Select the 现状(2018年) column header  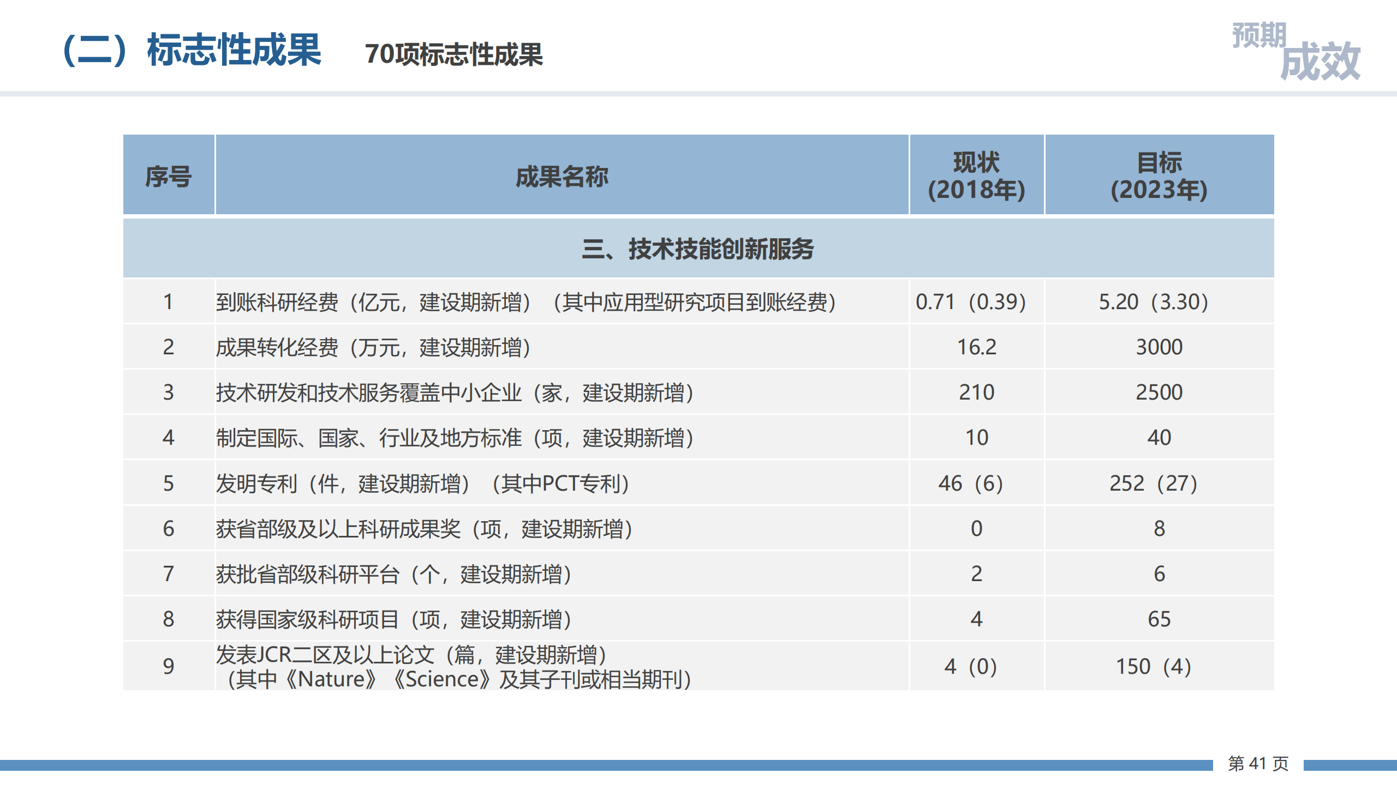[x=976, y=176]
